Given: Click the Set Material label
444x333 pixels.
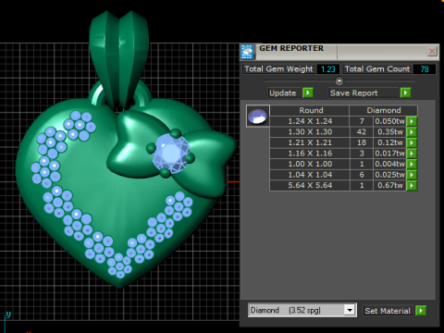Looking at the screenshot, I should point(388,311).
